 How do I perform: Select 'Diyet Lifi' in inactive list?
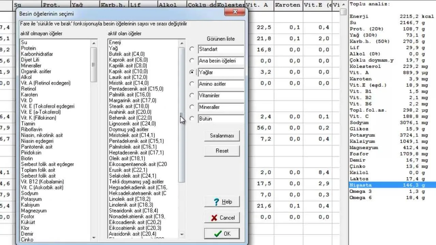[x=30, y=60]
